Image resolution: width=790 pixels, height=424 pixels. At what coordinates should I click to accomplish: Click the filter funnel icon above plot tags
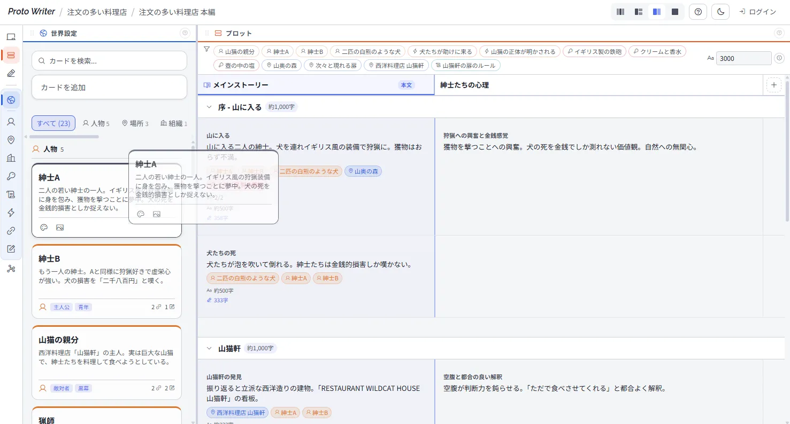click(x=207, y=48)
